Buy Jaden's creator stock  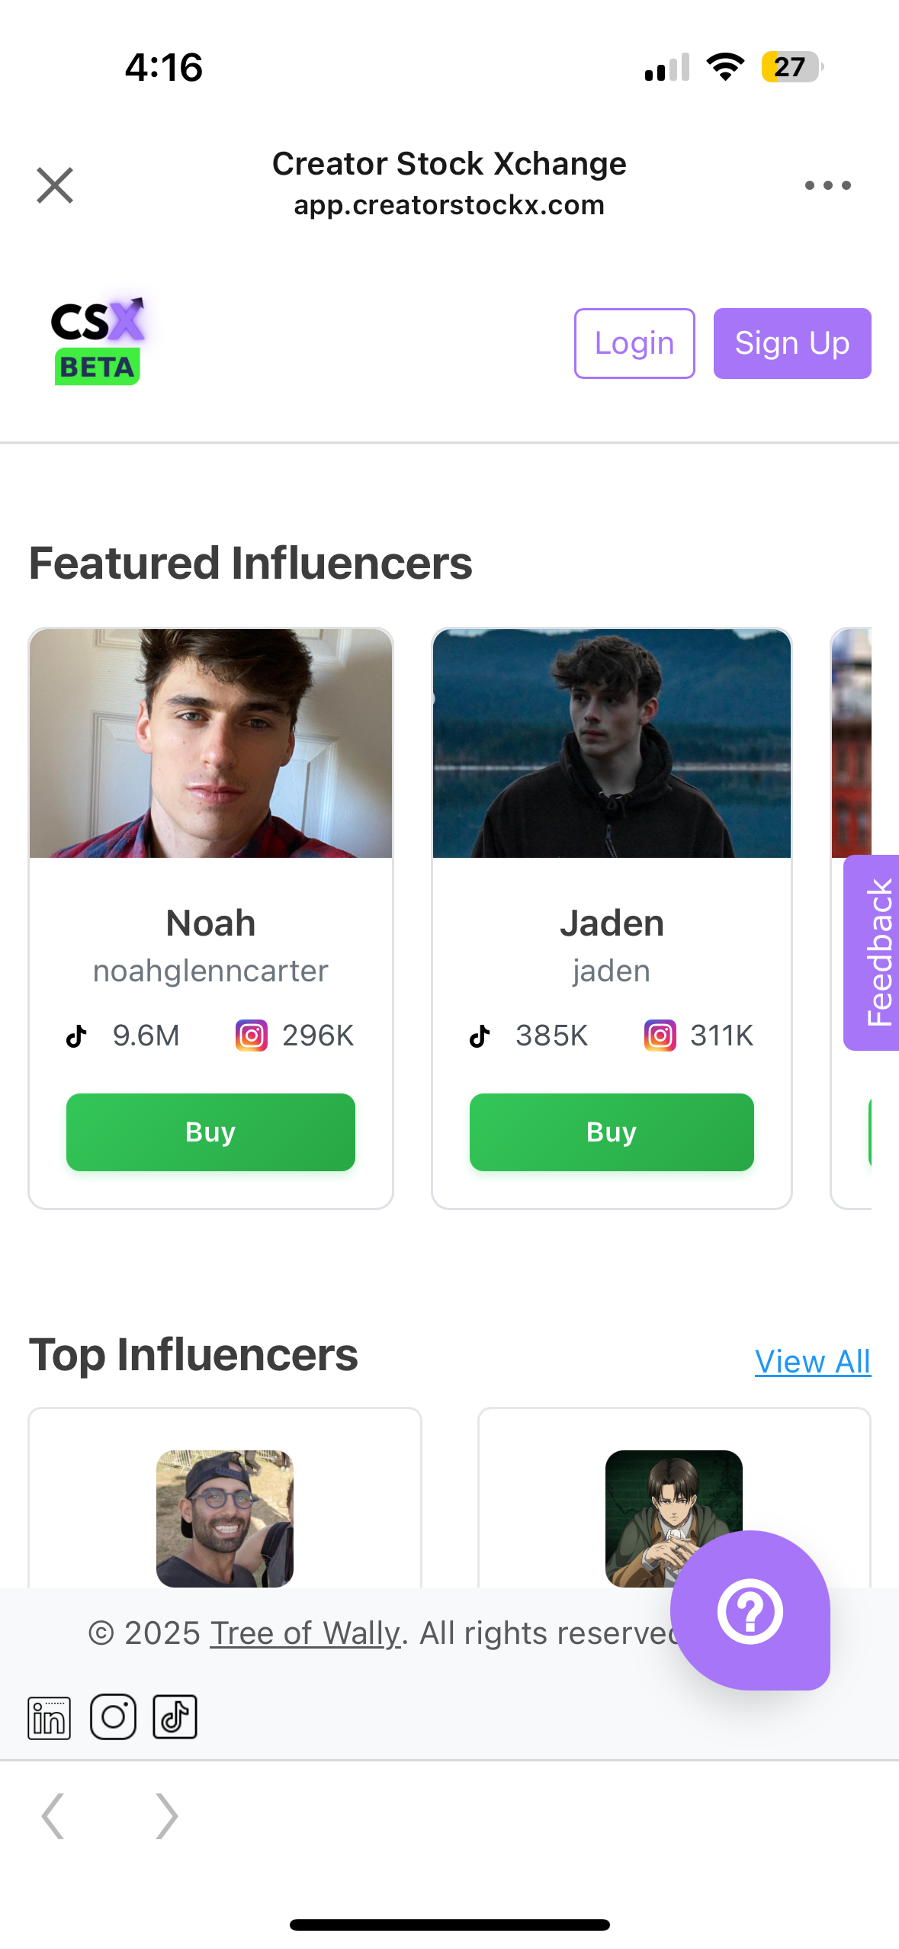[x=612, y=1132]
